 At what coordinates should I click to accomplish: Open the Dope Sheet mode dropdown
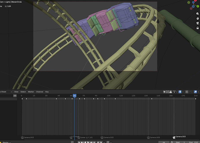pos(6,92)
